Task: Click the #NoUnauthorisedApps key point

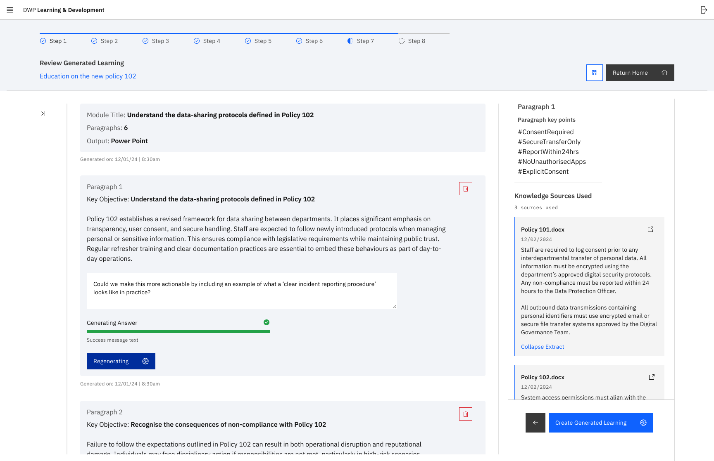Action: coord(552,162)
